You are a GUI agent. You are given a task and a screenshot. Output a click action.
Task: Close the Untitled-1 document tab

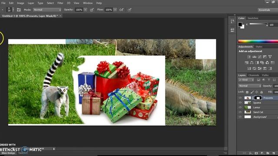pos(60,16)
